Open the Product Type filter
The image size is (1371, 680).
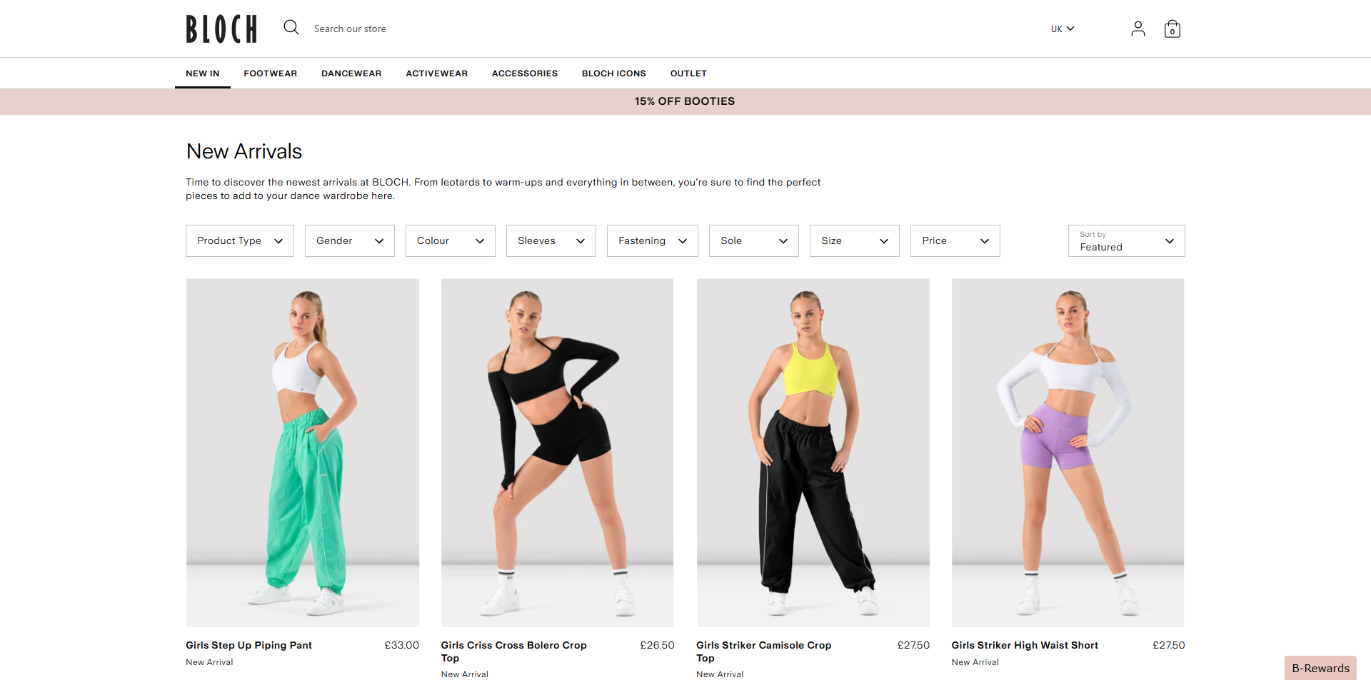(239, 240)
